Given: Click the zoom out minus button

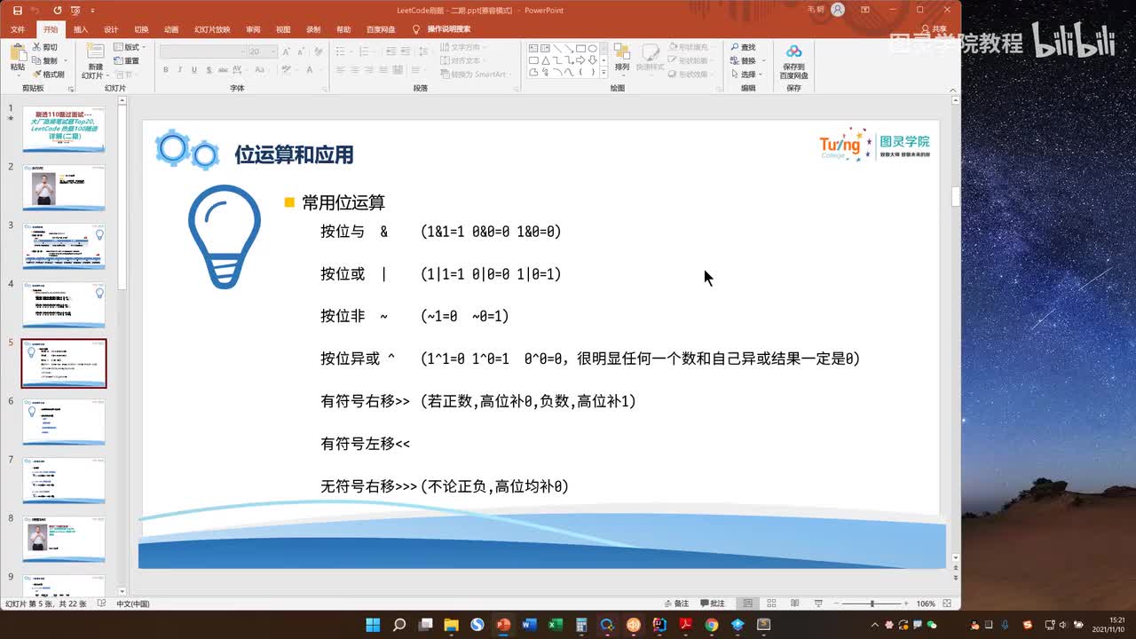Looking at the screenshot, I should pos(836,603).
